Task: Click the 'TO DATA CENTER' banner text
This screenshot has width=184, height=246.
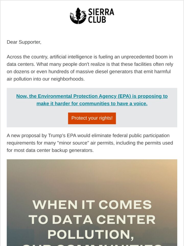Action: pyautogui.click(x=92, y=220)
